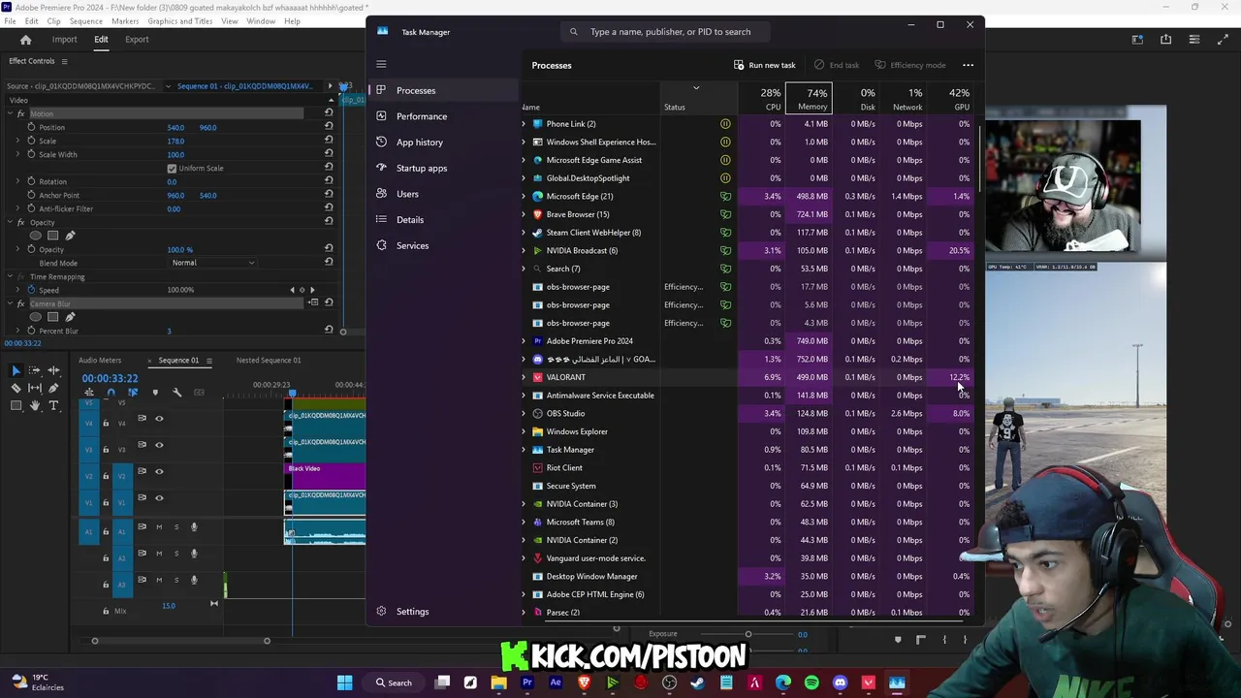Viewport: 1241px width, 698px height.
Task: Open Brave browser from the taskbar
Action: (x=584, y=682)
